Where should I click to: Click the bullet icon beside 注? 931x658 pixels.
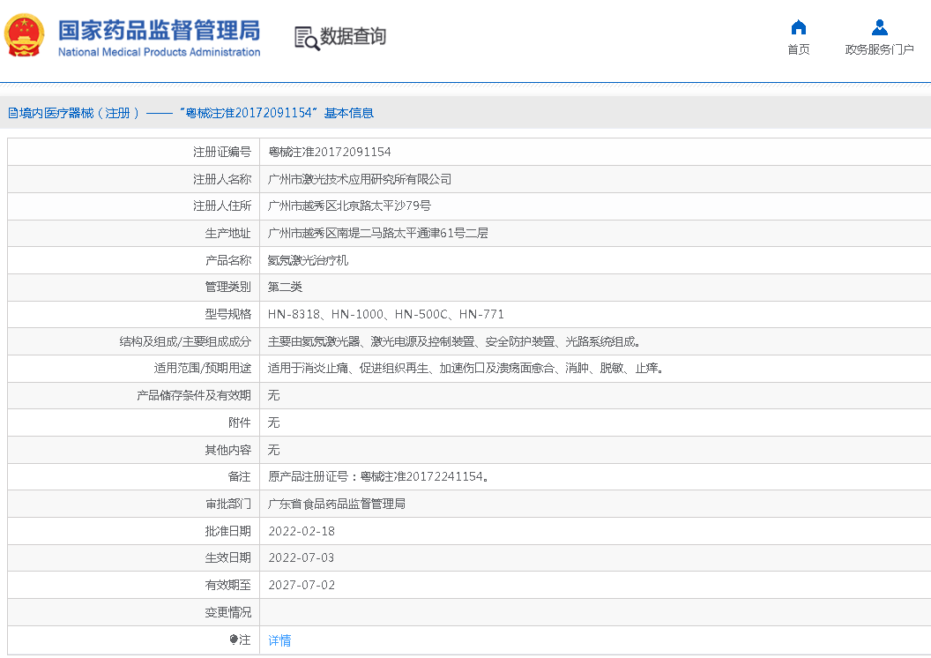coord(234,639)
